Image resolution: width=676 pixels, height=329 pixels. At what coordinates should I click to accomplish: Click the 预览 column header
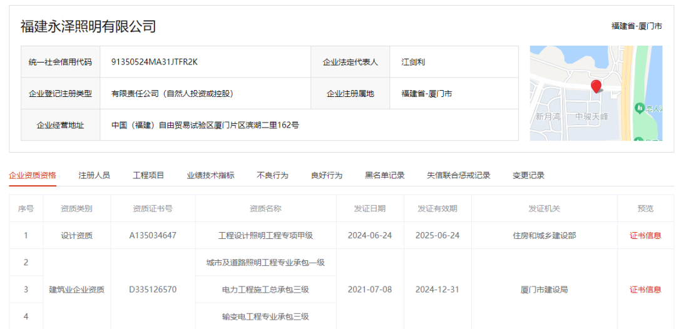point(645,208)
